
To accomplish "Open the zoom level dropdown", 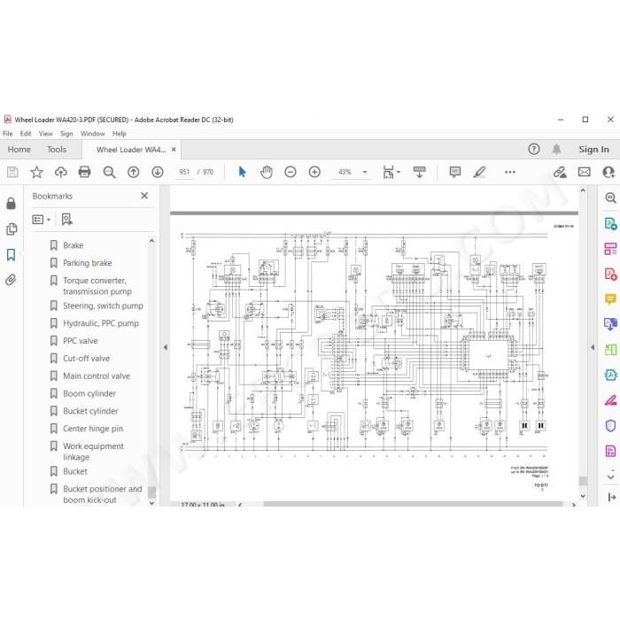I will coord(365,172).
